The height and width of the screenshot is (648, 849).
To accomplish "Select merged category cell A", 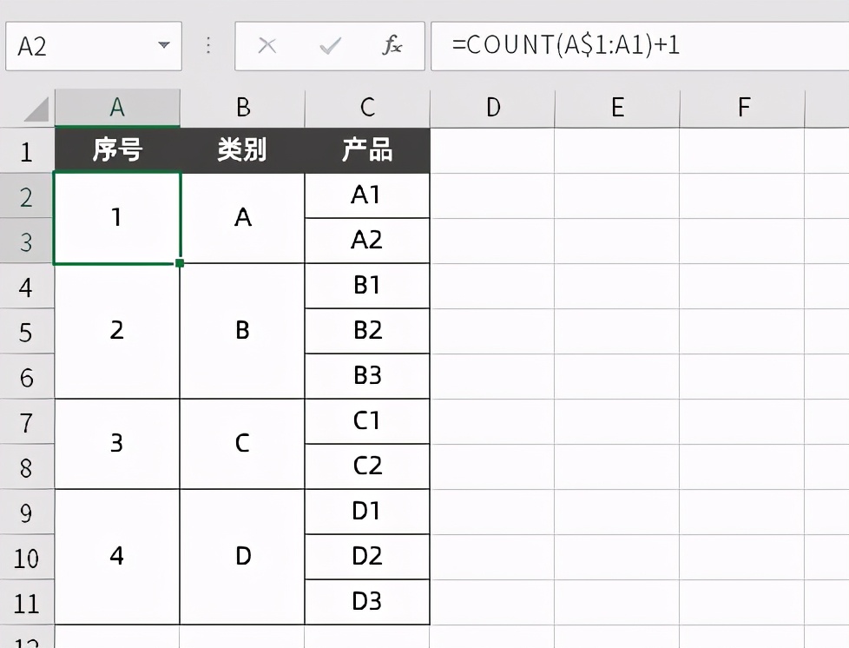I will (x=242, y=218).
